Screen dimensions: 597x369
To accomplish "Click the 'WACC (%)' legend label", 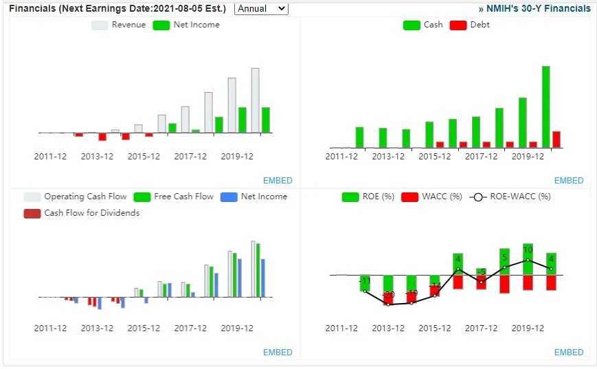I will point(442,197).
